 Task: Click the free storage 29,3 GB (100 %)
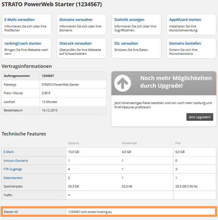186,186
